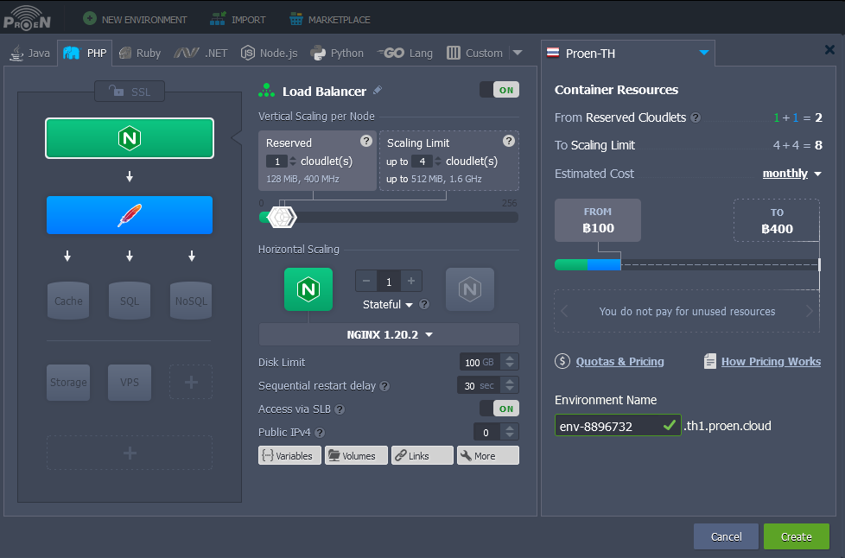Viewport: 845px width, 558px height.
Task: Disable Access via SLB switch
Action: pyautogui.click(x=499, y=409)
